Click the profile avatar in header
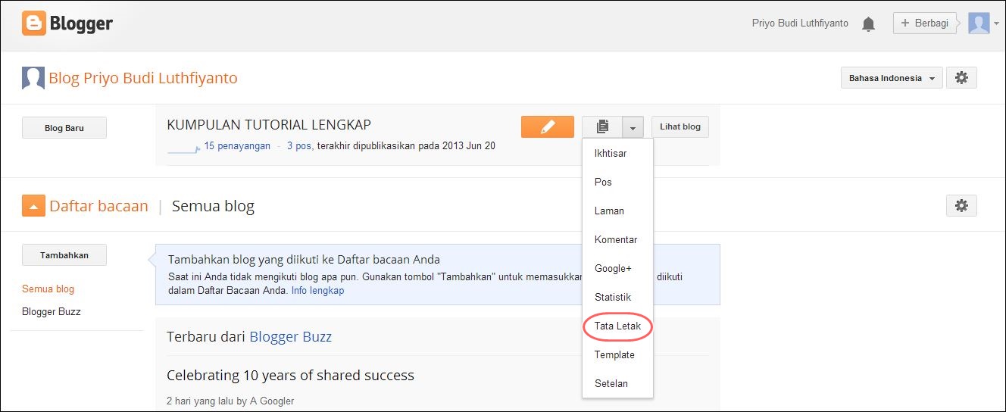 979,23
